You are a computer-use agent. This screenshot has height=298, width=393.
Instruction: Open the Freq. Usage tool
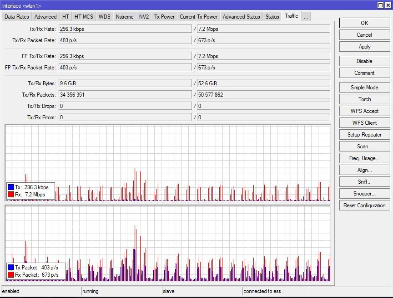tap(364, 158)
